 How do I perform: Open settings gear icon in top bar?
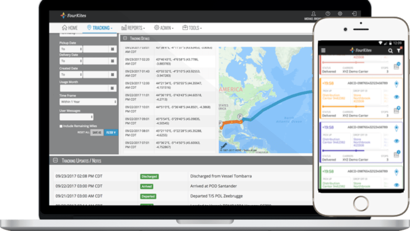(x=340, y=14)
